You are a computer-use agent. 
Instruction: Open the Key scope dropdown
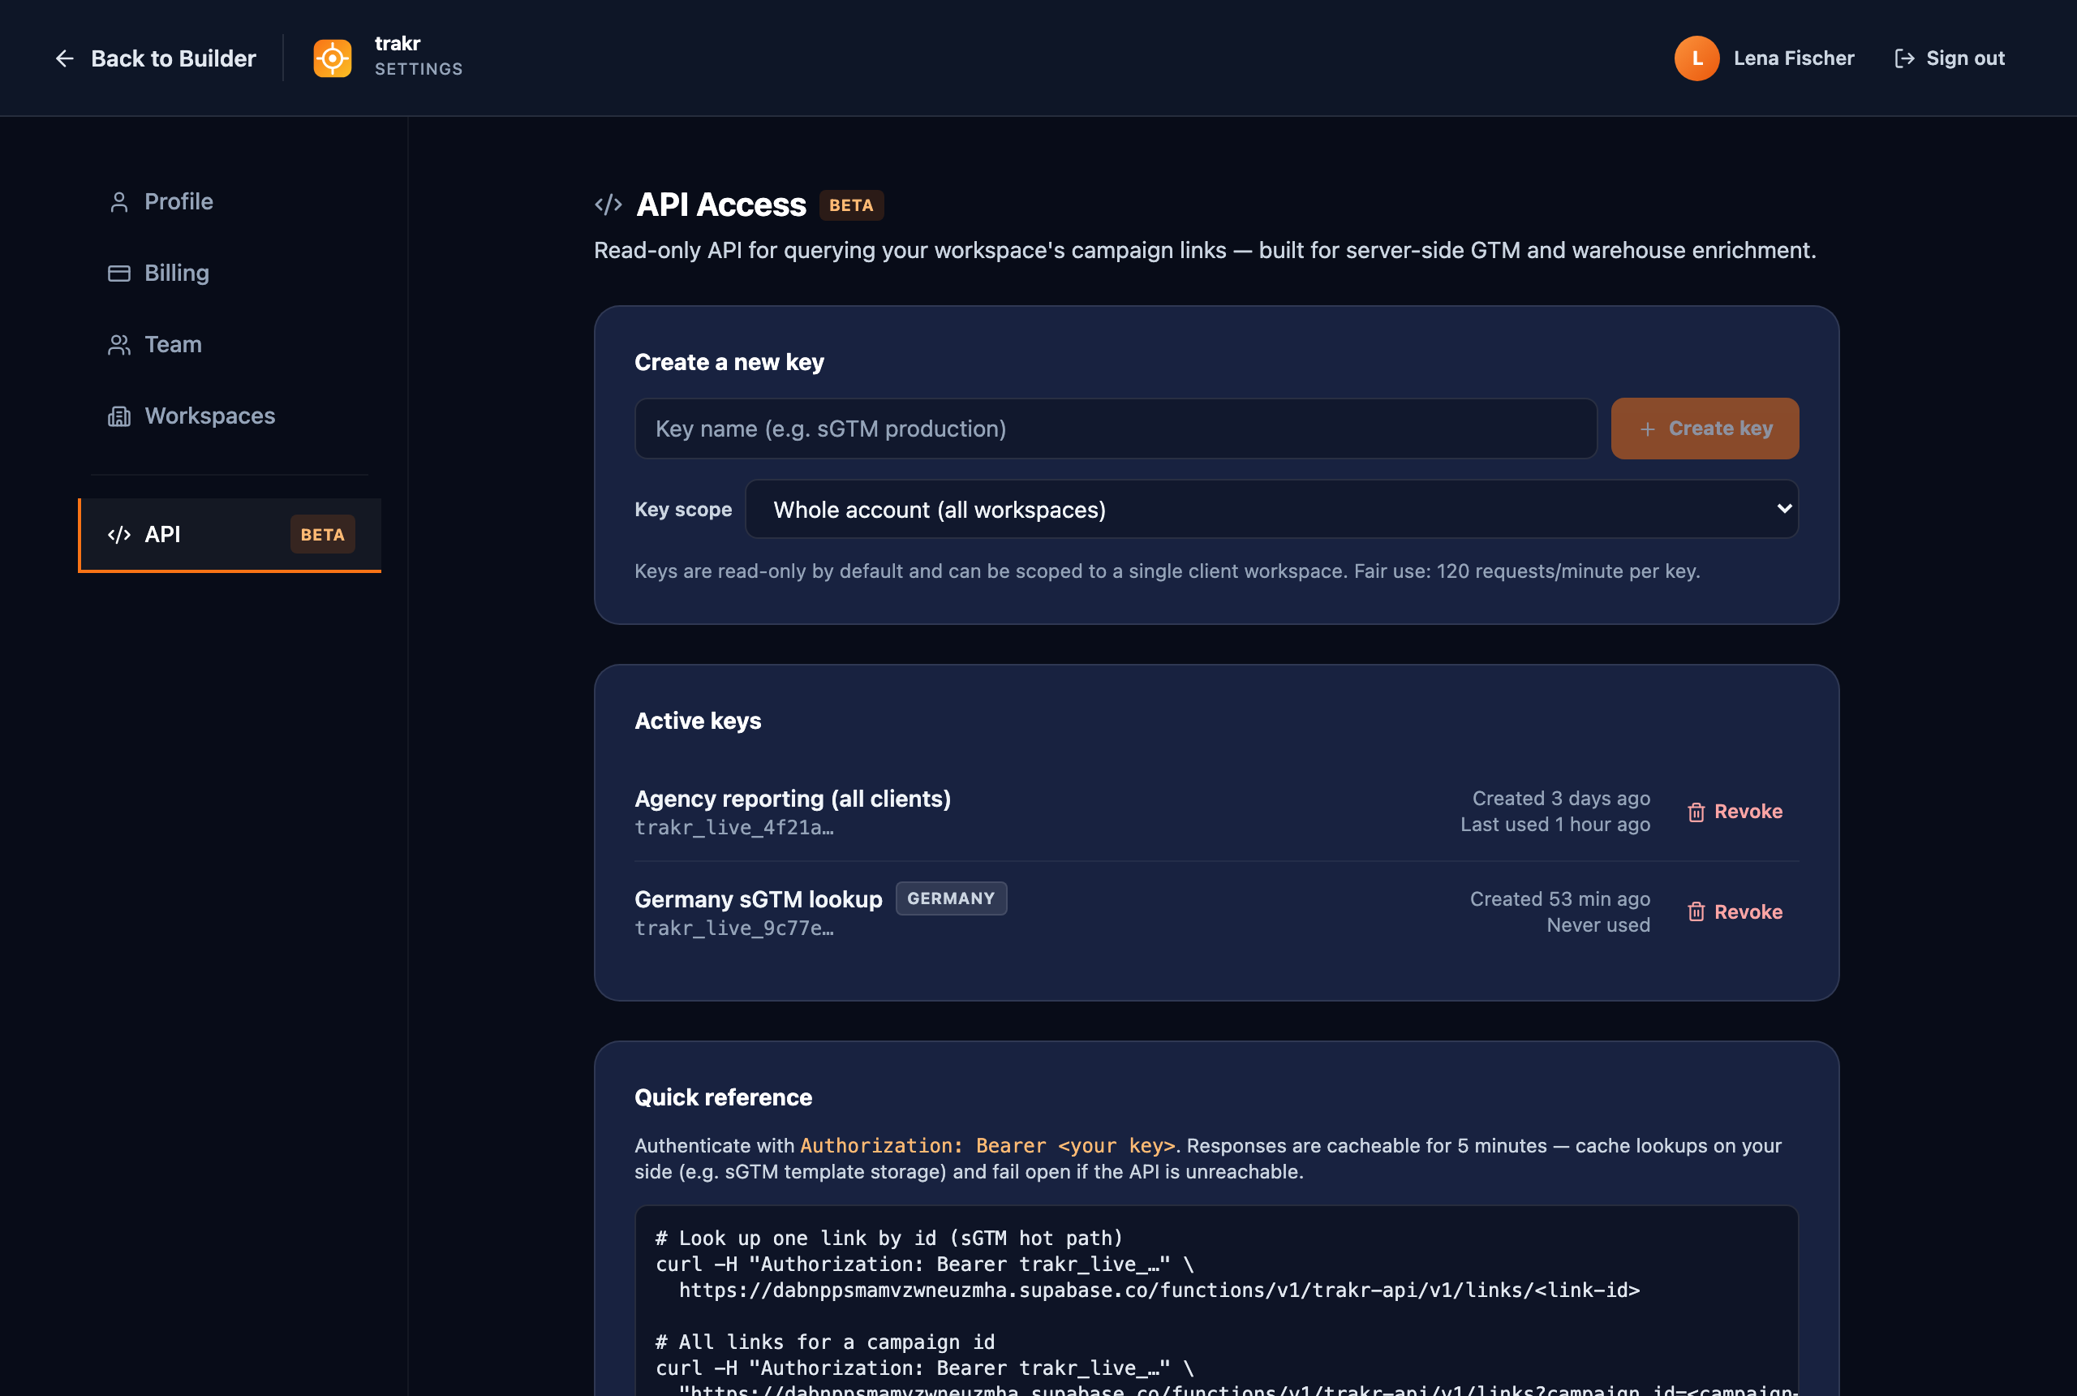coord(1271,509)
